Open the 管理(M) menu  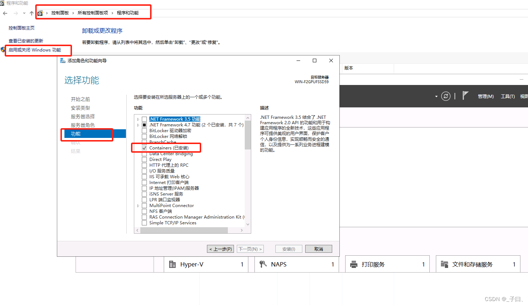coord(486,96)
